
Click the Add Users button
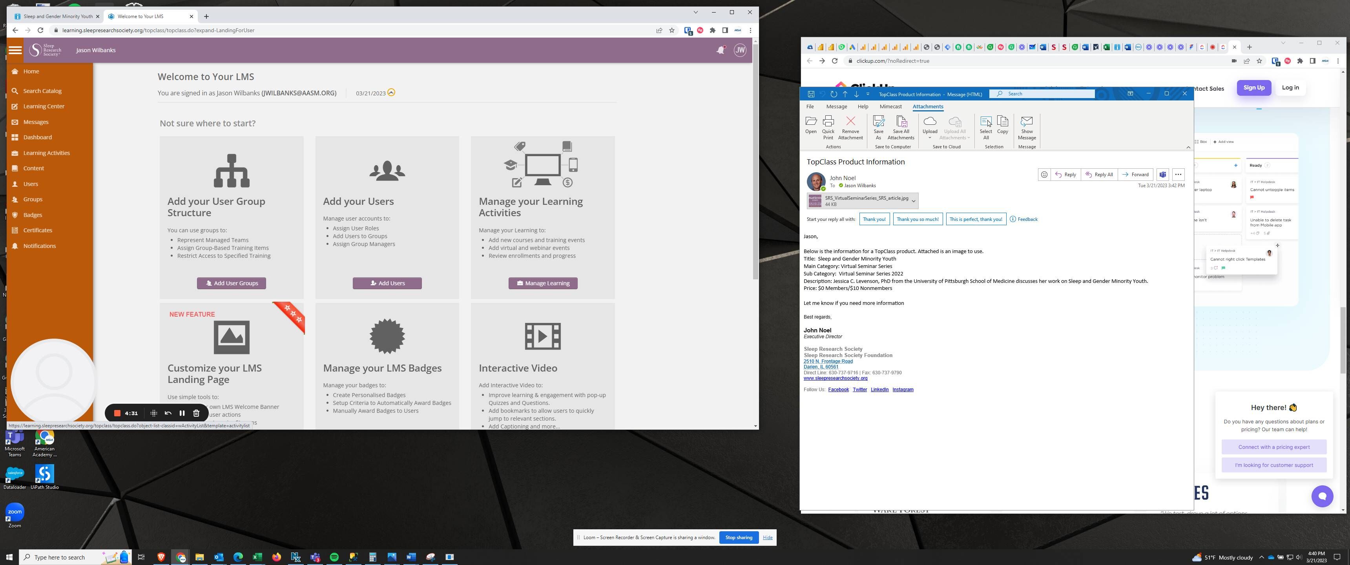(387, 283)
